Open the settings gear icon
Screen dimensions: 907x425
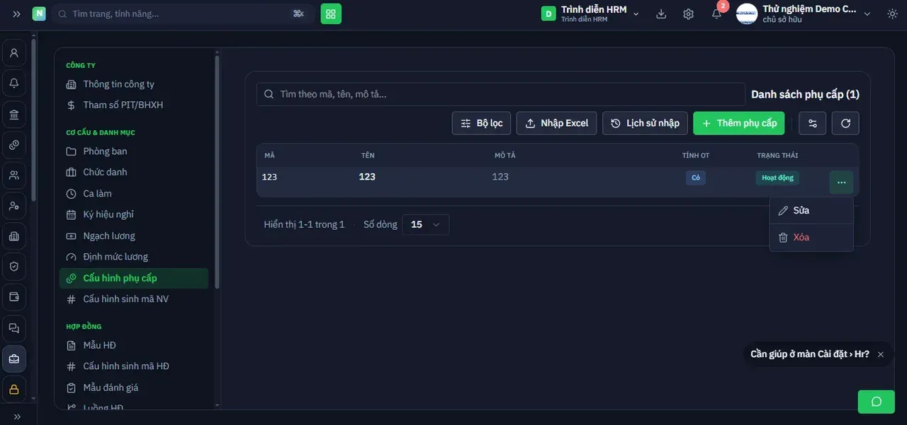pyautogui.click(x=688, y=13)
